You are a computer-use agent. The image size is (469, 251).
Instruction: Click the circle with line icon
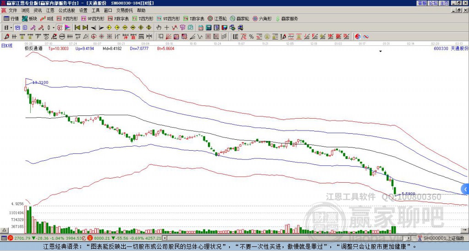[62, 37]
